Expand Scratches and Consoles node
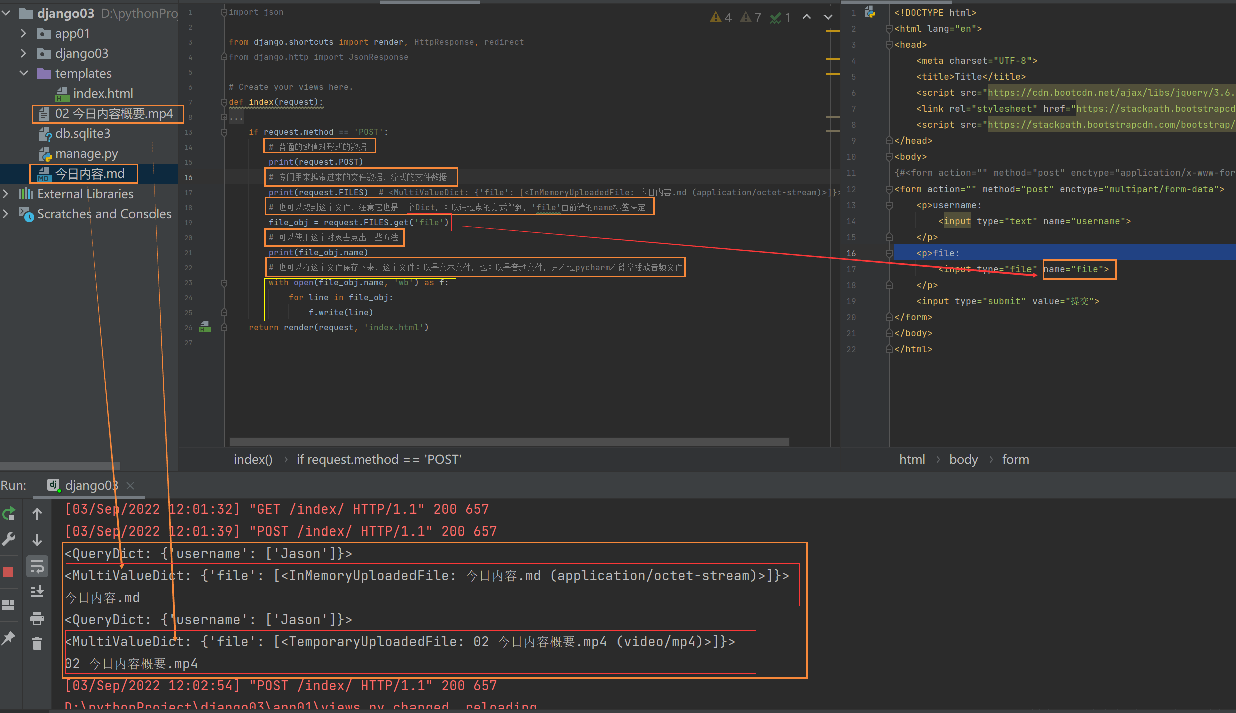1236x713 pixels. (x=6, y=214)
